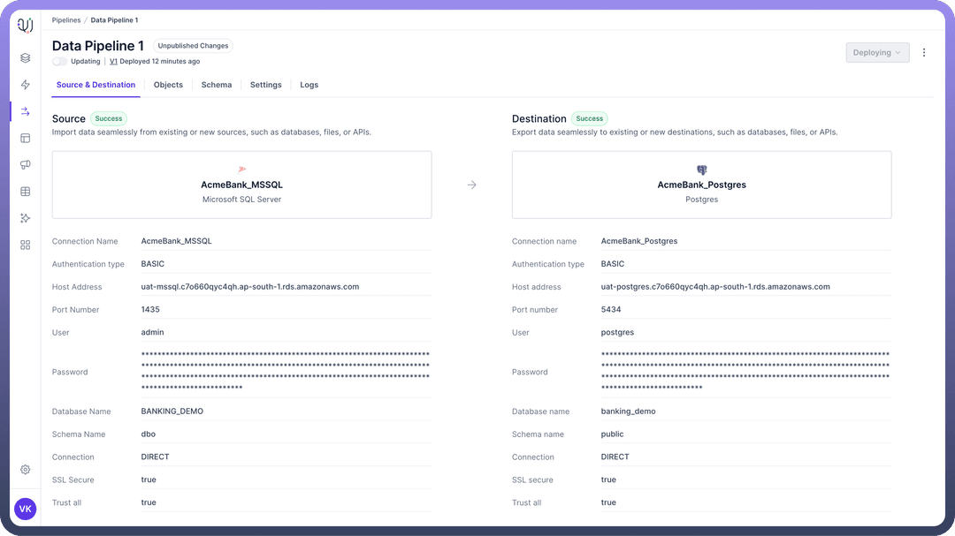955x536 pixels.
Task: Select the pipelines arrows icon in sidebar
Action: (26, 111)
